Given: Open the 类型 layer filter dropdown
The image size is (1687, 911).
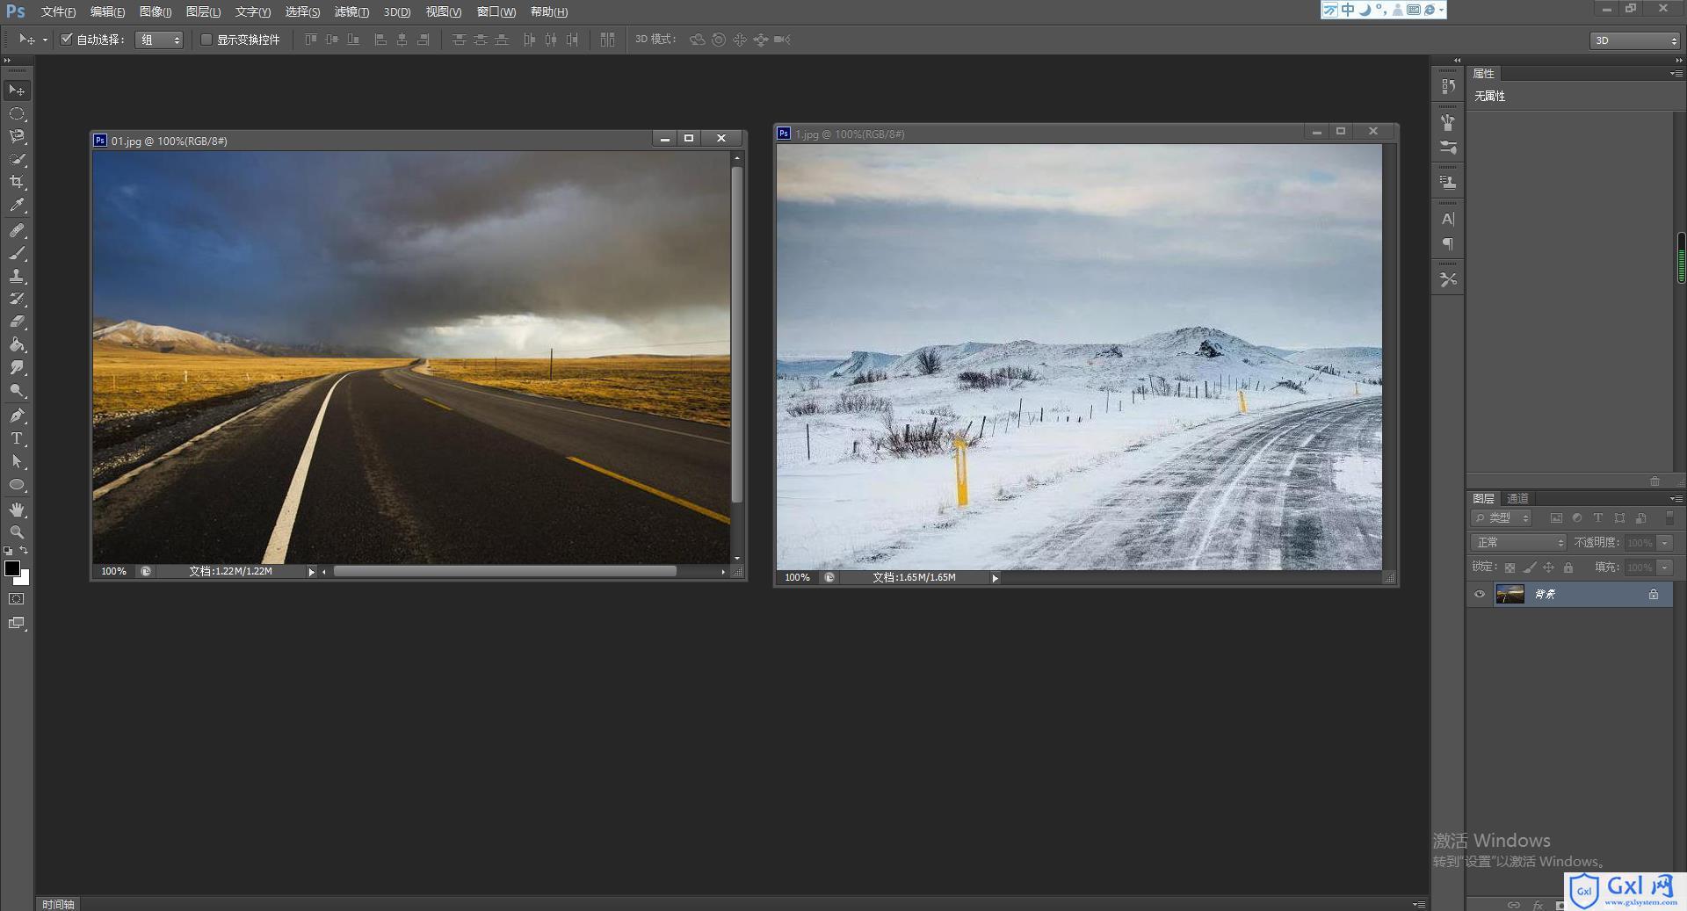Looking at the screenshot, I should [x=1502, y=518].
